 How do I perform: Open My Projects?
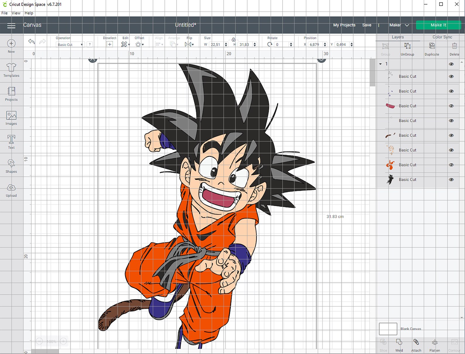point(344,25)
